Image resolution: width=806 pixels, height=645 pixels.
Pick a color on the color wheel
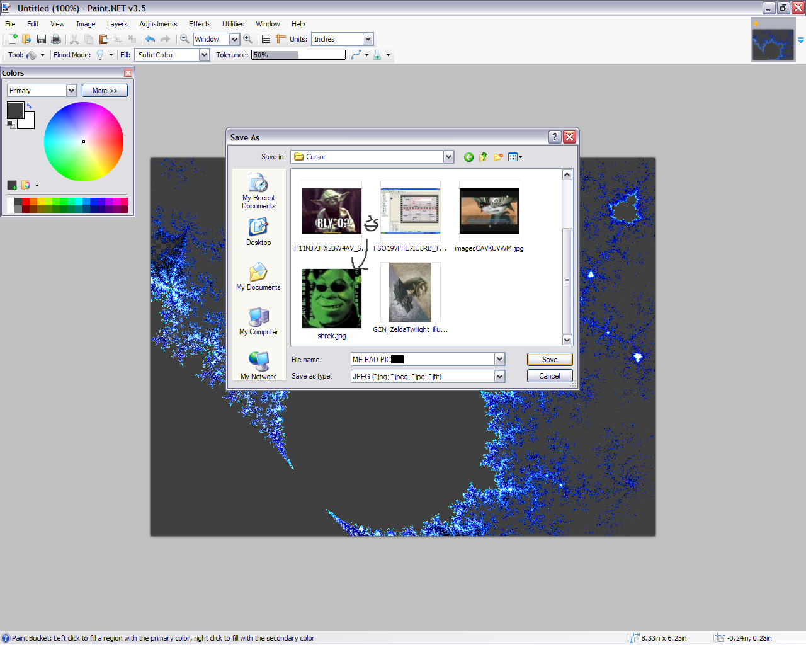point(84,142)
